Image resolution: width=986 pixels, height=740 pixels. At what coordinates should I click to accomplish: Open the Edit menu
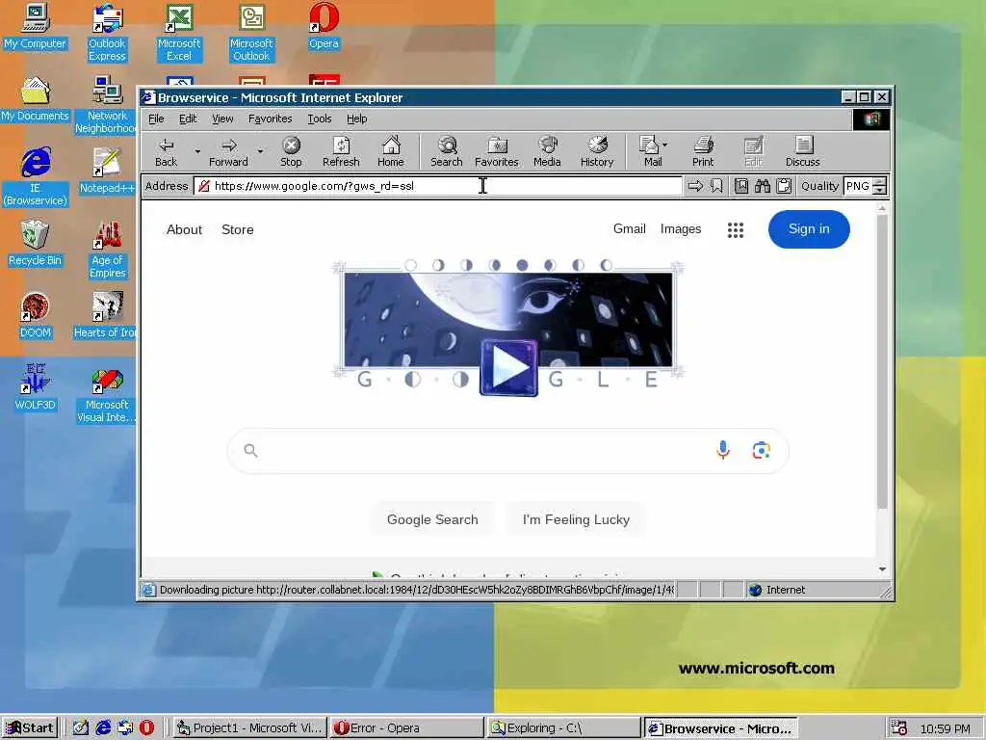pyautogui.click(x=188, y=119)
